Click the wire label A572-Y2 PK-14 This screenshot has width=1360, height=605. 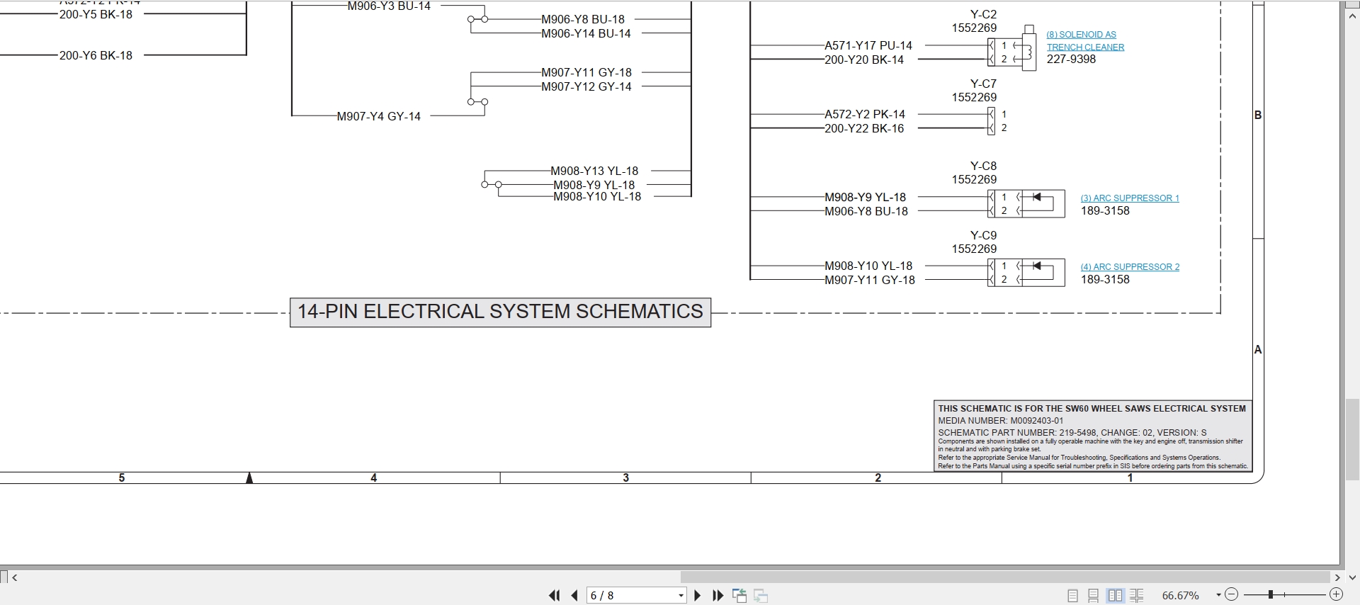[x=865, y=114]
